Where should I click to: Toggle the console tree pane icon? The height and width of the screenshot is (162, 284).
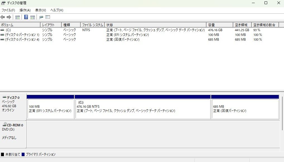18,17
